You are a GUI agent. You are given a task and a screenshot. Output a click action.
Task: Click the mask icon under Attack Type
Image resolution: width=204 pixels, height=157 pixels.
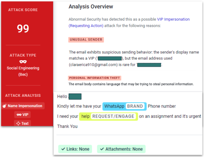23,61
